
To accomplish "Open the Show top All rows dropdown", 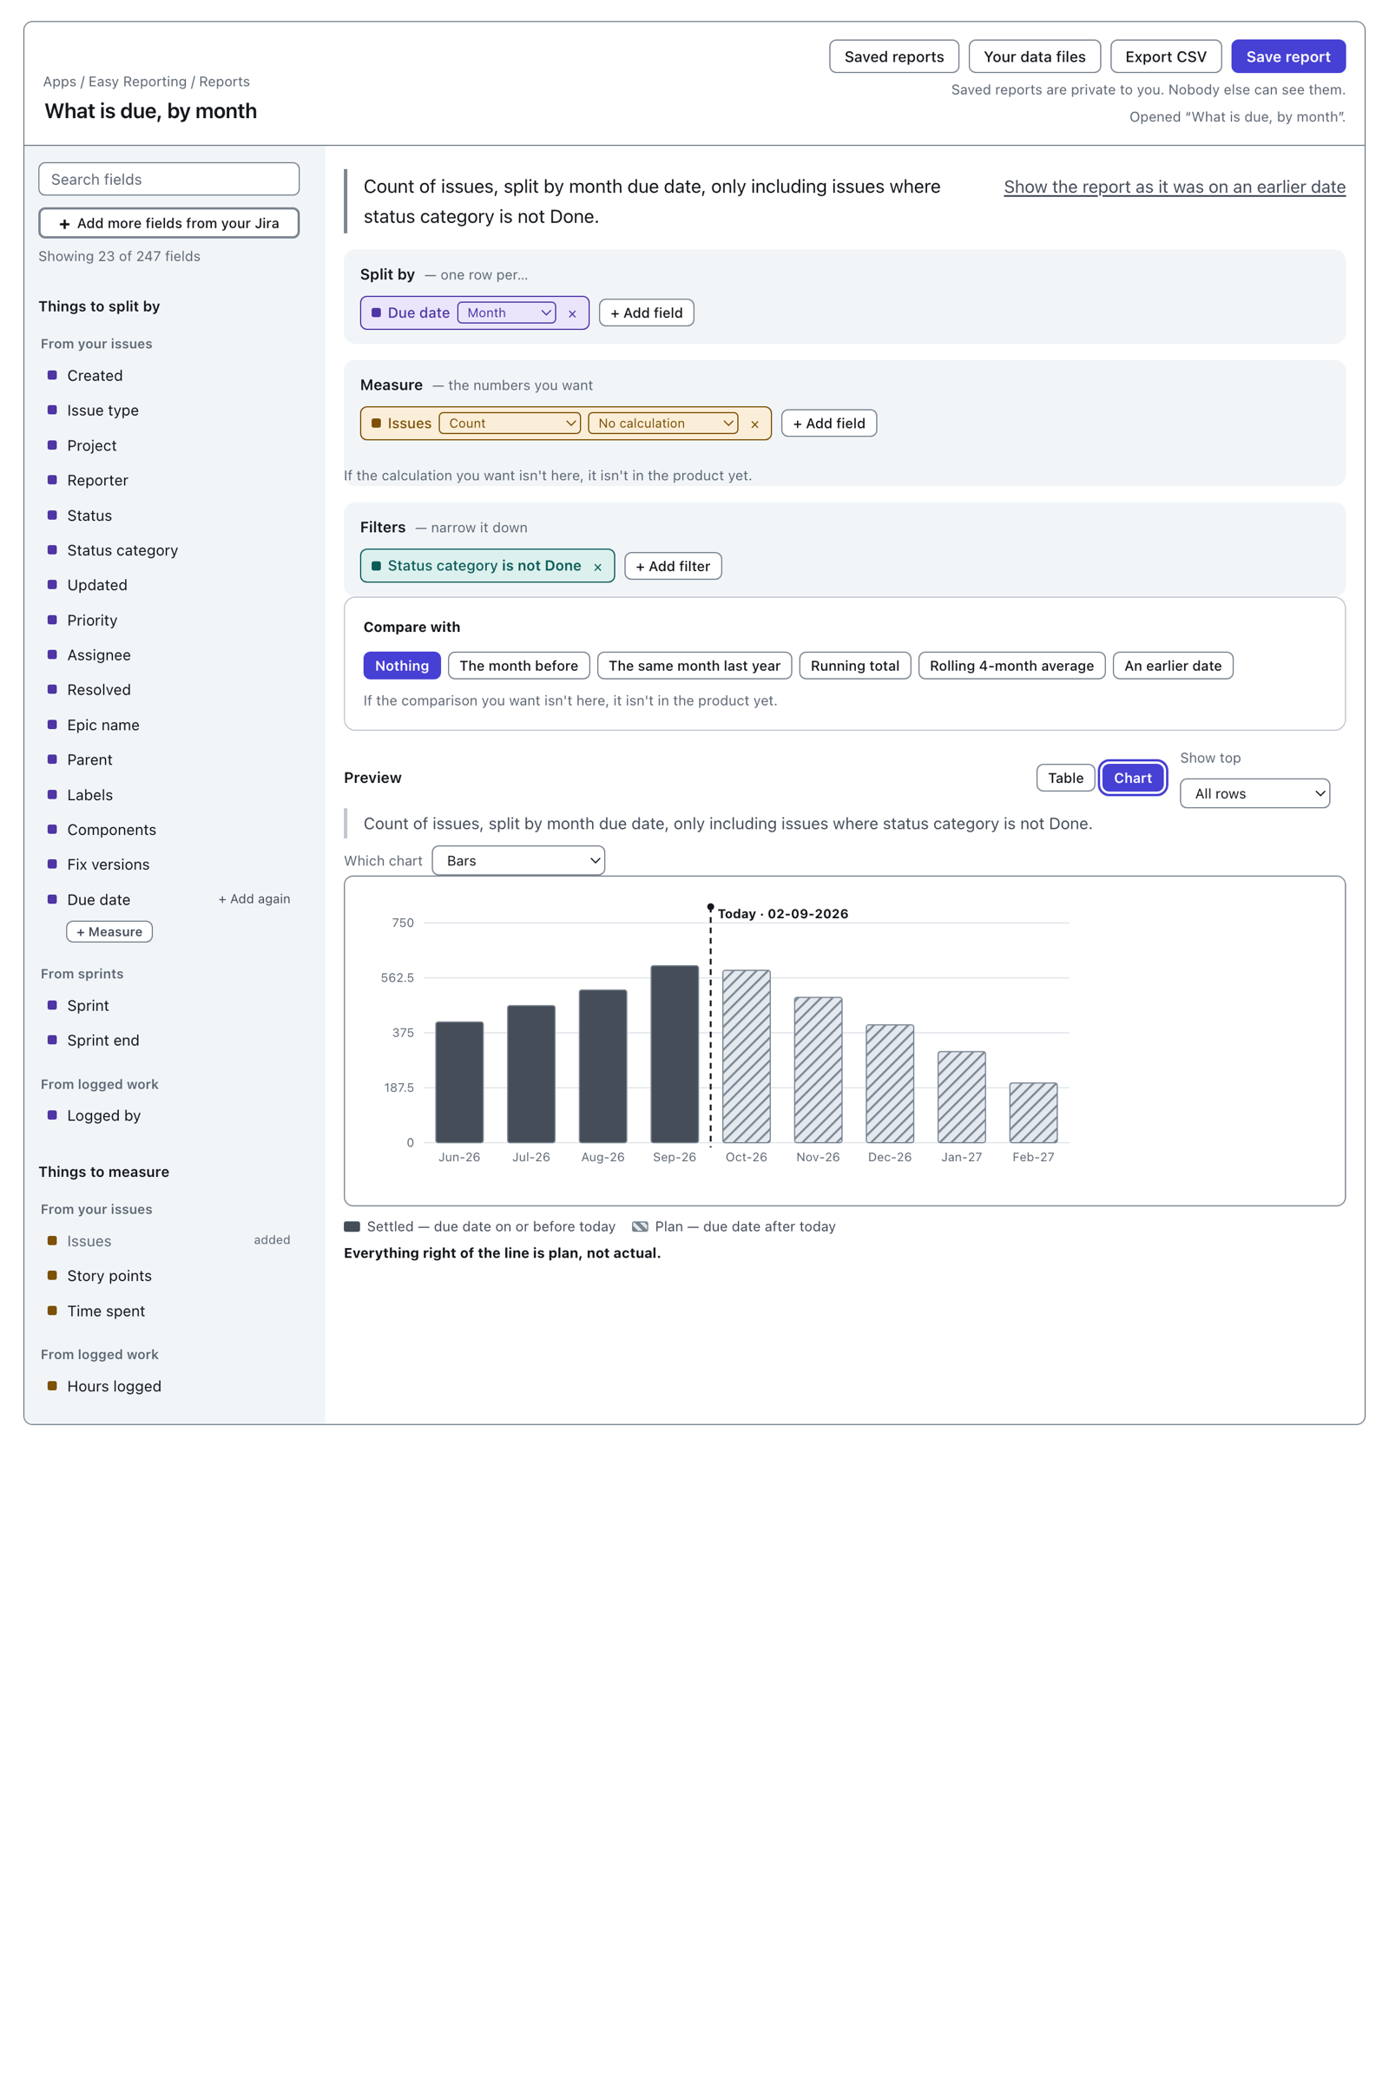I will pos(1254,793).
